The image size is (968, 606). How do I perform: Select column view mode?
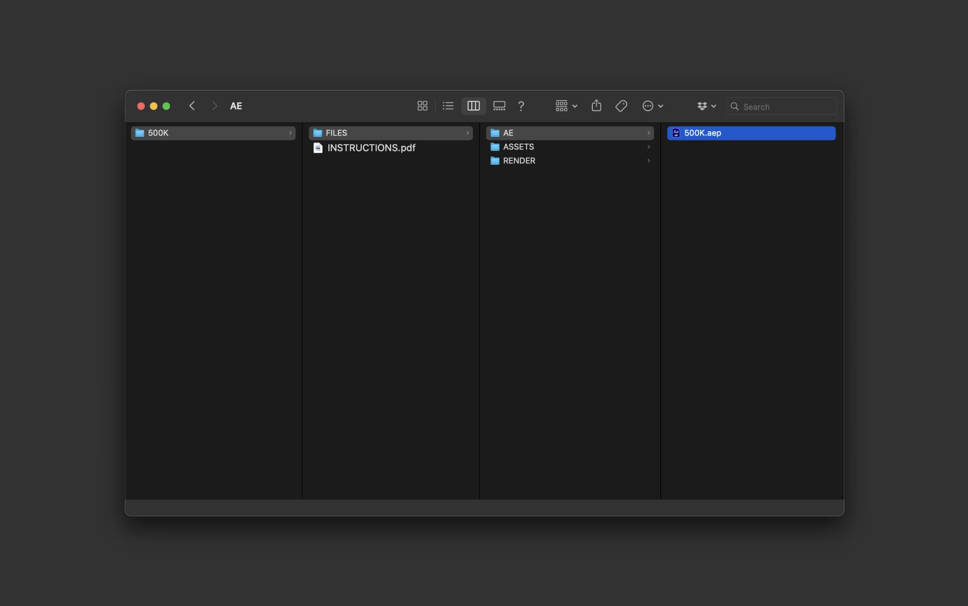[x=473, y=106]
